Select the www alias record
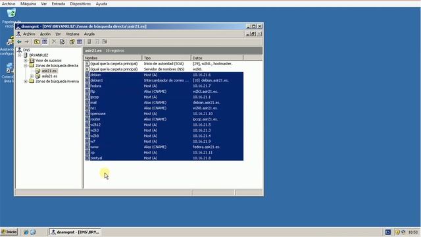The width and height of the screenshot is (421, 237). [x=164, y=147]
